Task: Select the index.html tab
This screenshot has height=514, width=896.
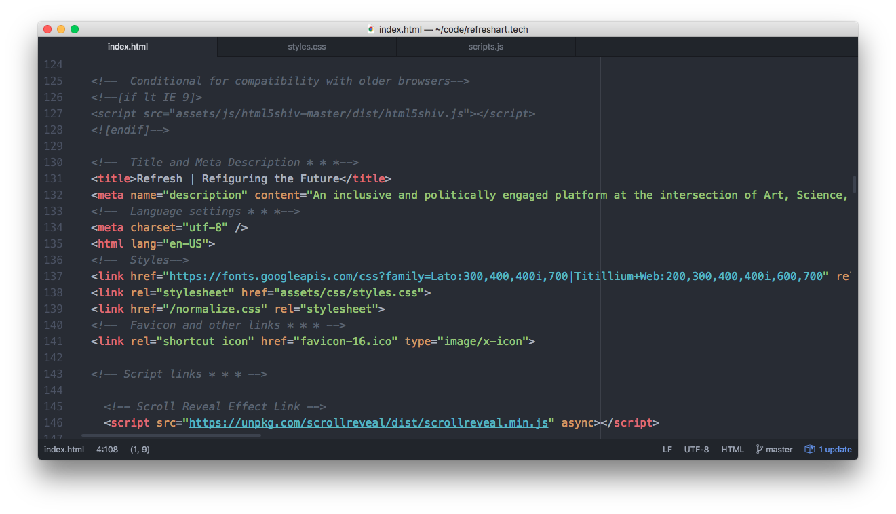Action: point(128,47)
